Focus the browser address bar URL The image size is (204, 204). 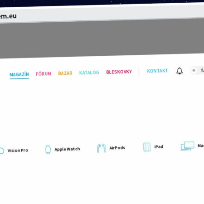(x=8, y=16)
